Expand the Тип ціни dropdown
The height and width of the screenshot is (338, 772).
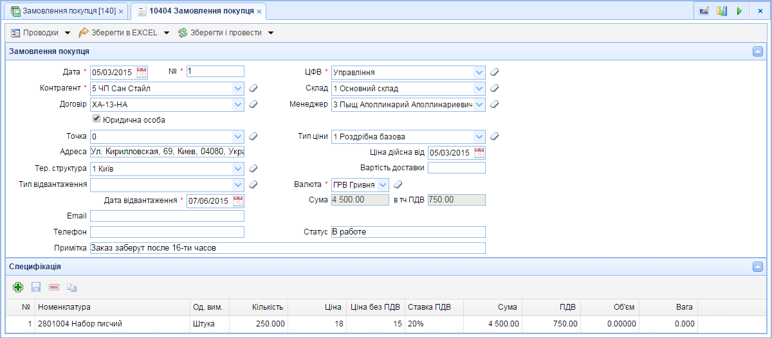point(479,136)
